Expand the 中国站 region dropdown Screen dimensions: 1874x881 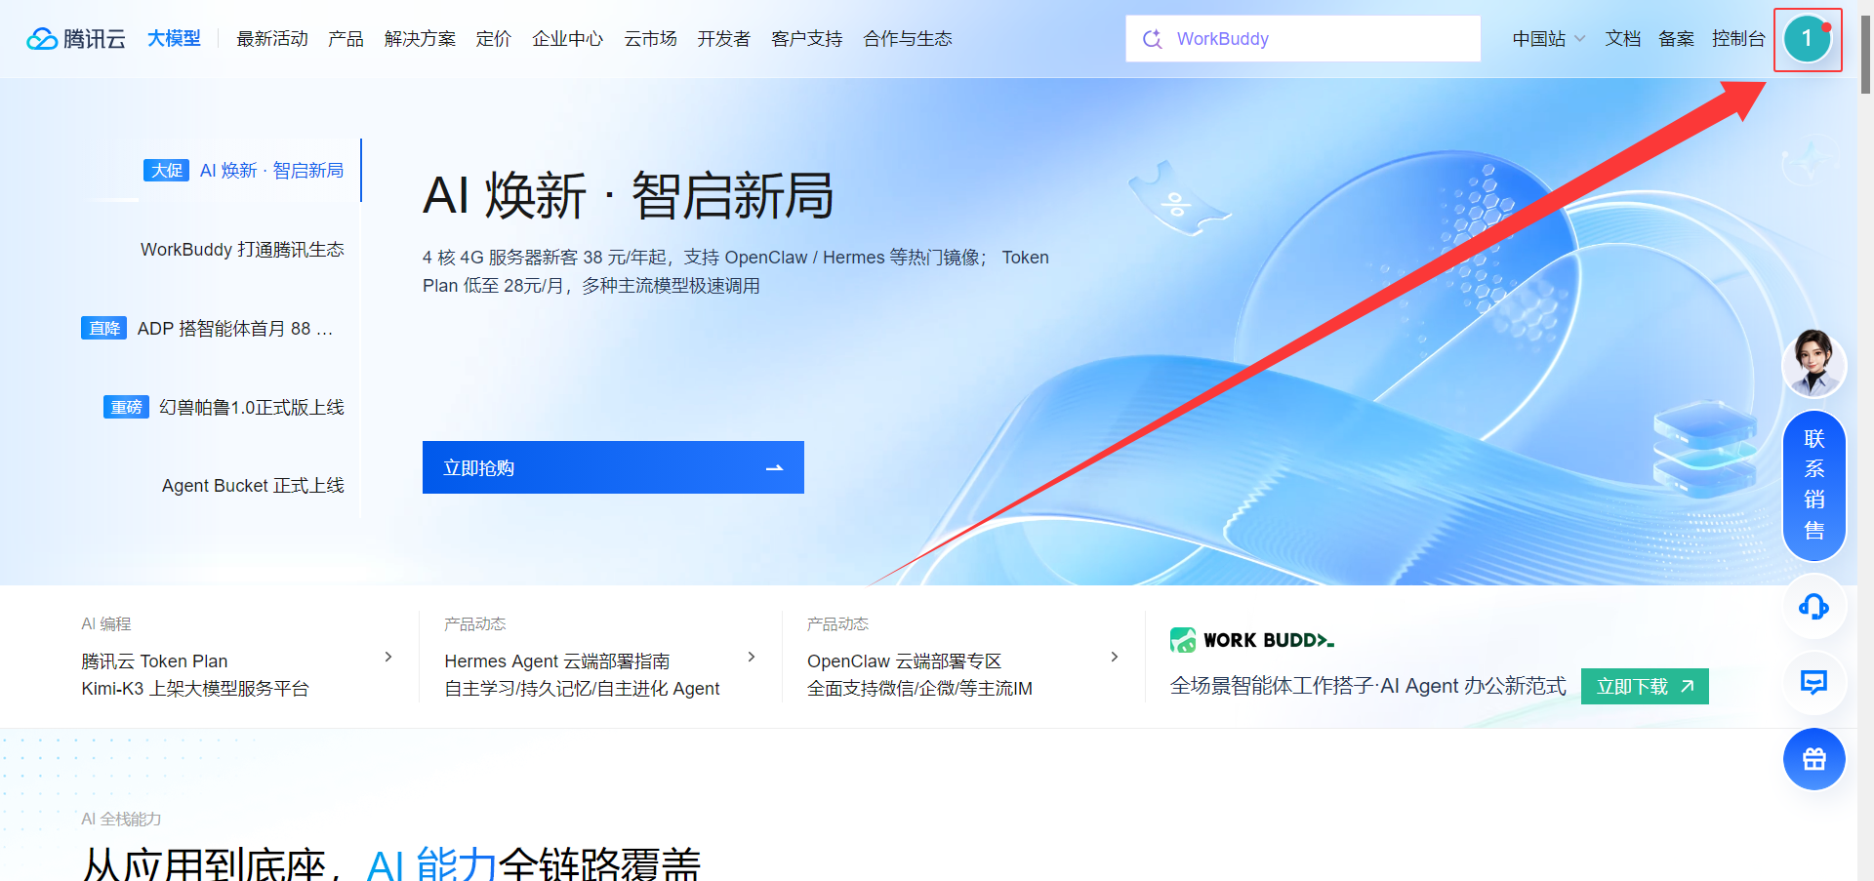click(1548, 39)
